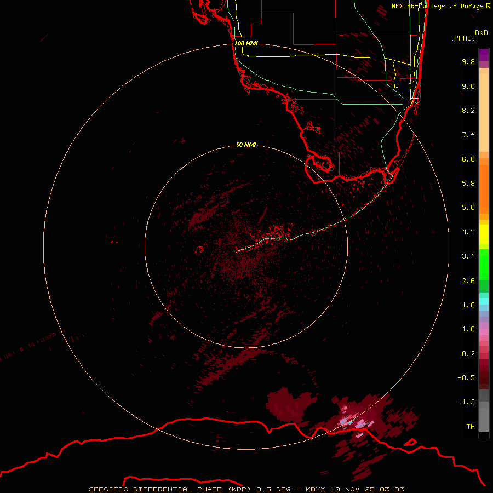493x493 pixels.
Task: Click the pink segment of the color bar
Action: [x=484, y=332]
